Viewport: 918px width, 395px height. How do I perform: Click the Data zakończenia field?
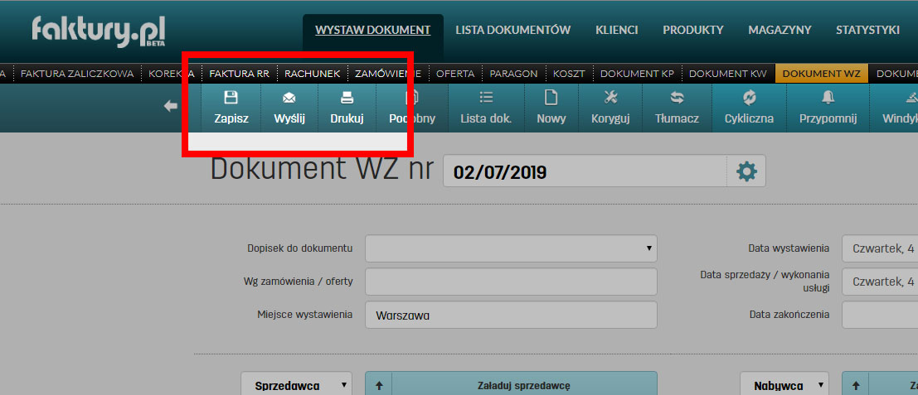(880, 315)
